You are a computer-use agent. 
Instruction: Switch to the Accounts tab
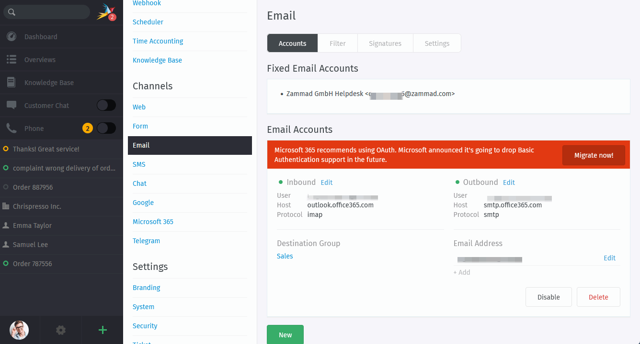coord(292,43)
